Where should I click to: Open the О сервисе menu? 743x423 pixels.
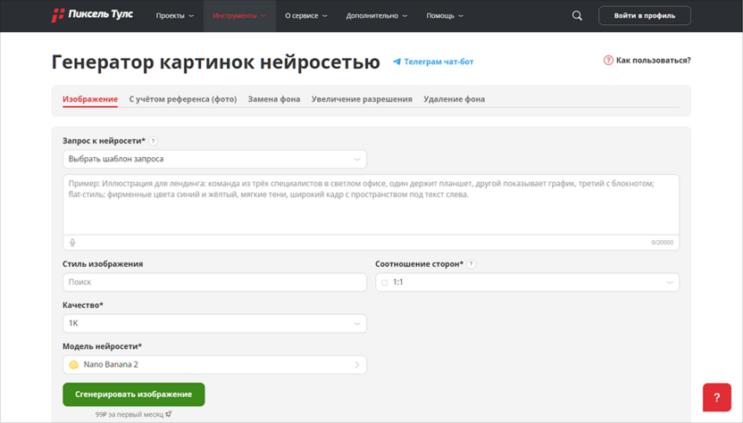tap(306, 16)
